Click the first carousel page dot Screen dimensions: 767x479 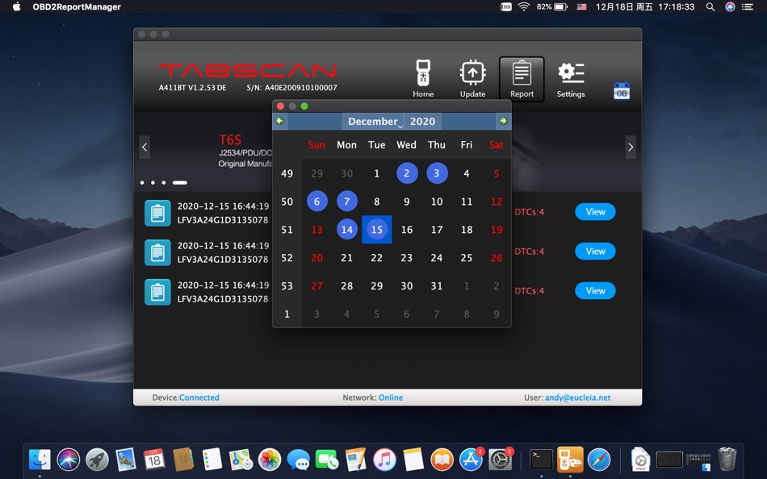(142, 183)
